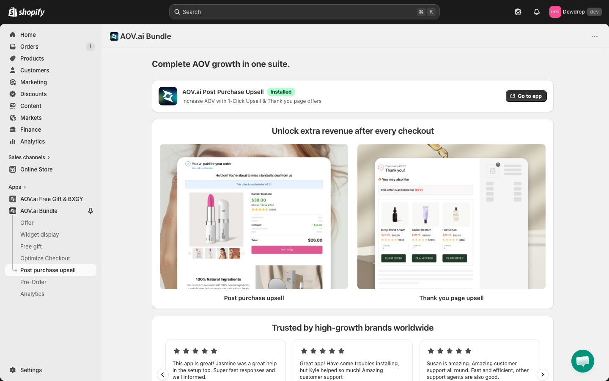The image size is (609, 381).
Task: Open the live chat support bubble
Action: (x=583, y=361)
